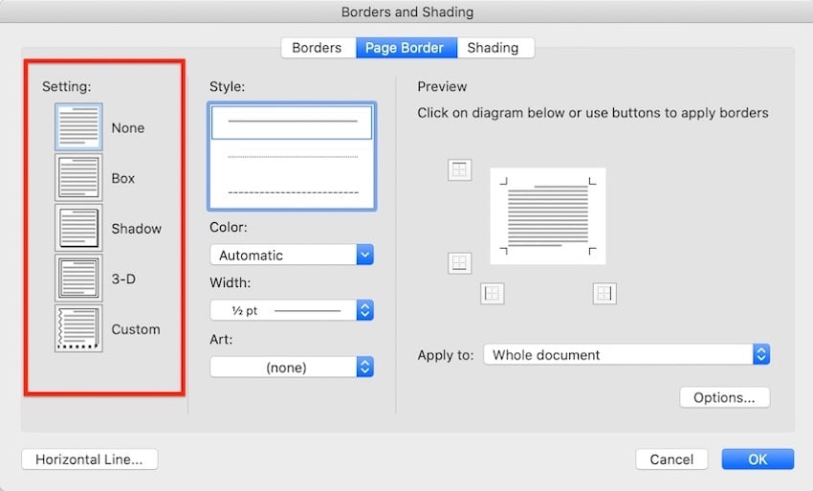This screenshot has width=813, height=491.
Task: Click the Shadow setting label
Action: click(137, 229)
